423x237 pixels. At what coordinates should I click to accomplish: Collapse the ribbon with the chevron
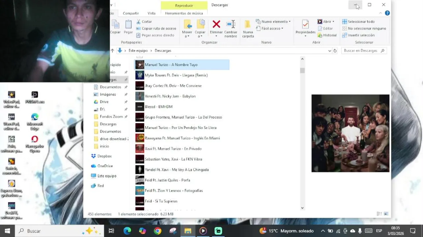(x=381, y=13)
